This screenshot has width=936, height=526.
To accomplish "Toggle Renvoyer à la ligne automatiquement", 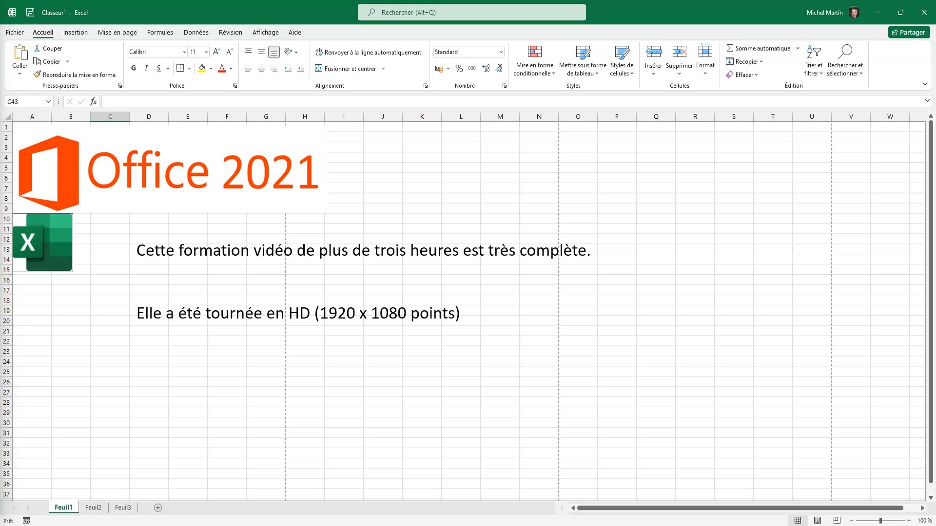I will coord(368,52).
